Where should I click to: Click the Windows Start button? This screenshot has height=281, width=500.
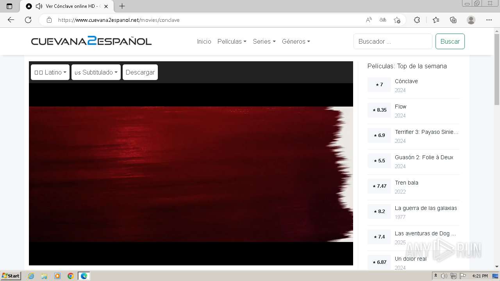11,276
